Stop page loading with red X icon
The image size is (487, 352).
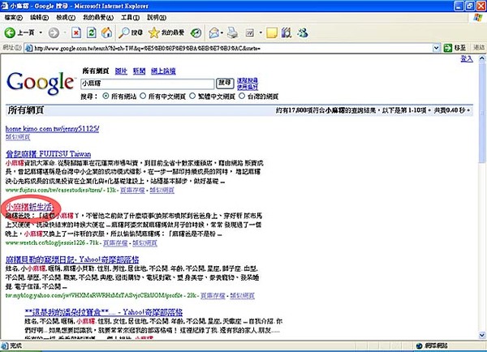click(x=76, y=32)
